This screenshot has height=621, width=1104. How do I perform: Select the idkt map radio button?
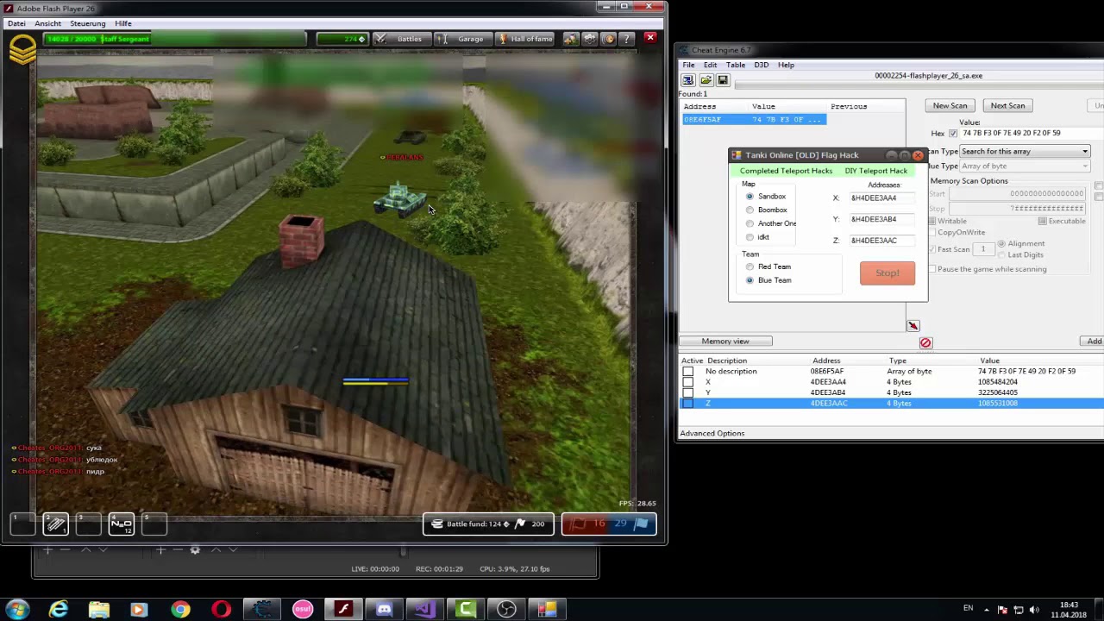(x=750, y=237)
